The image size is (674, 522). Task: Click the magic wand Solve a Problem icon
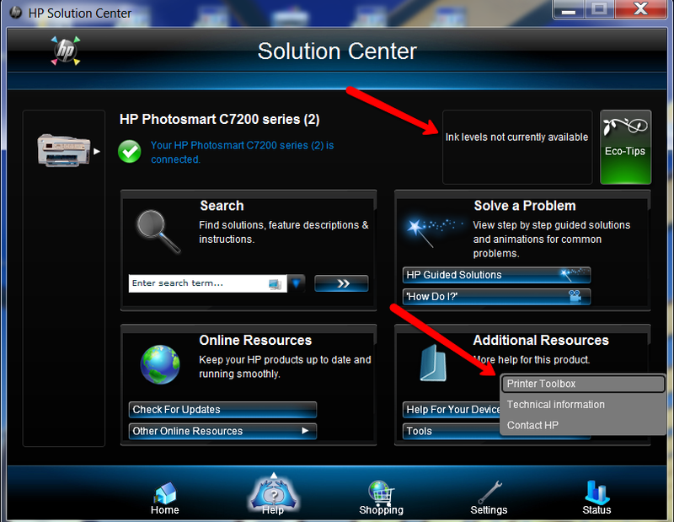[x=432, y=231]
